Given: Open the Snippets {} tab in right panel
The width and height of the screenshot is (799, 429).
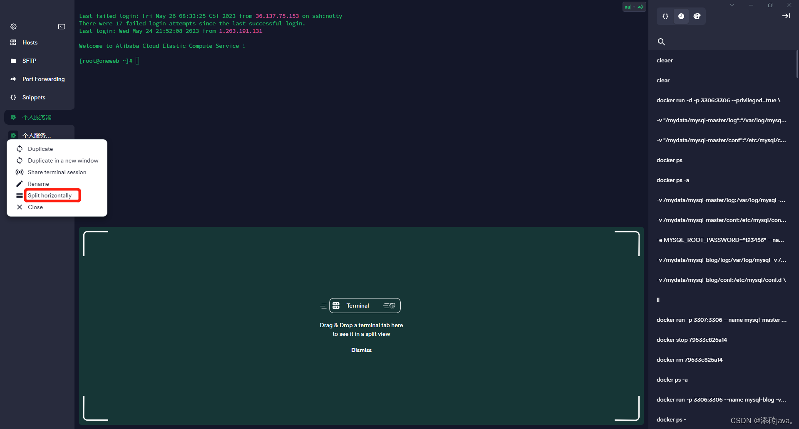Looking at the screenshot, I should (665, 16).
